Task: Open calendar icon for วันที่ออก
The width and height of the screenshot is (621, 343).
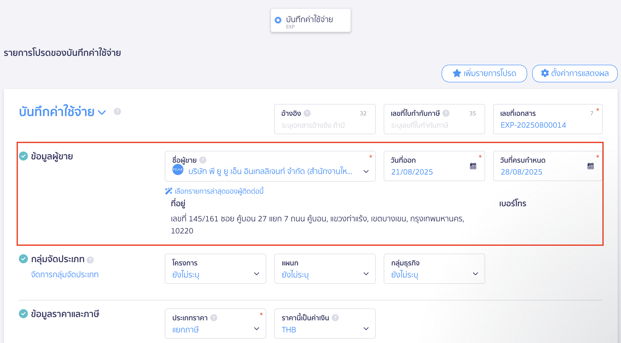Action: tap(473, 166)
